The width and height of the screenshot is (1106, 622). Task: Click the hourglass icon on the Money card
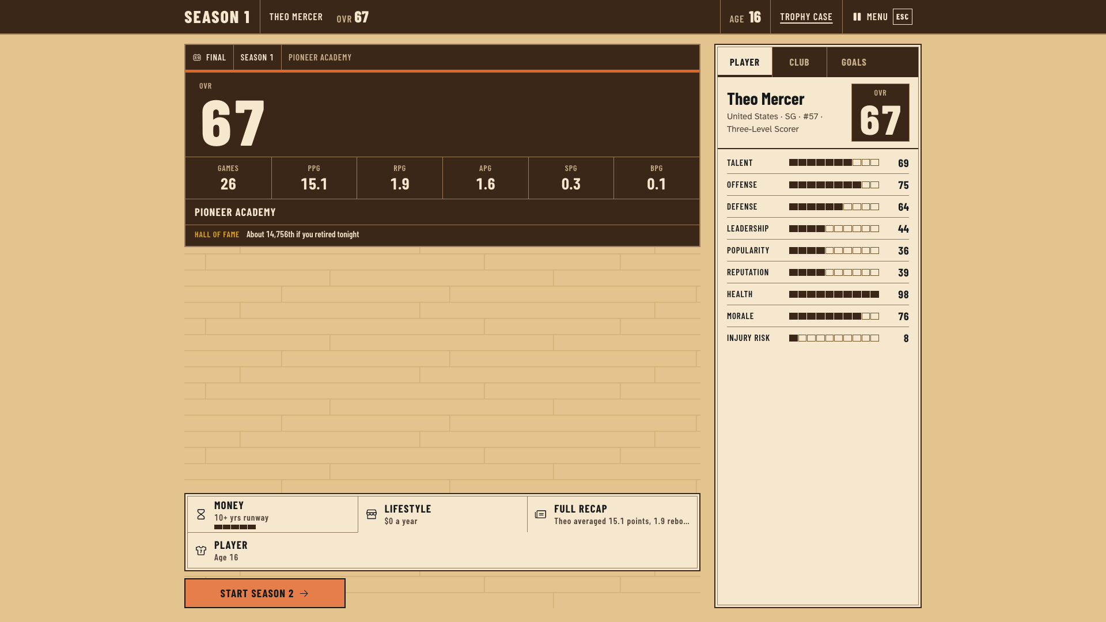pyautogui.click(x=201, y=514)
